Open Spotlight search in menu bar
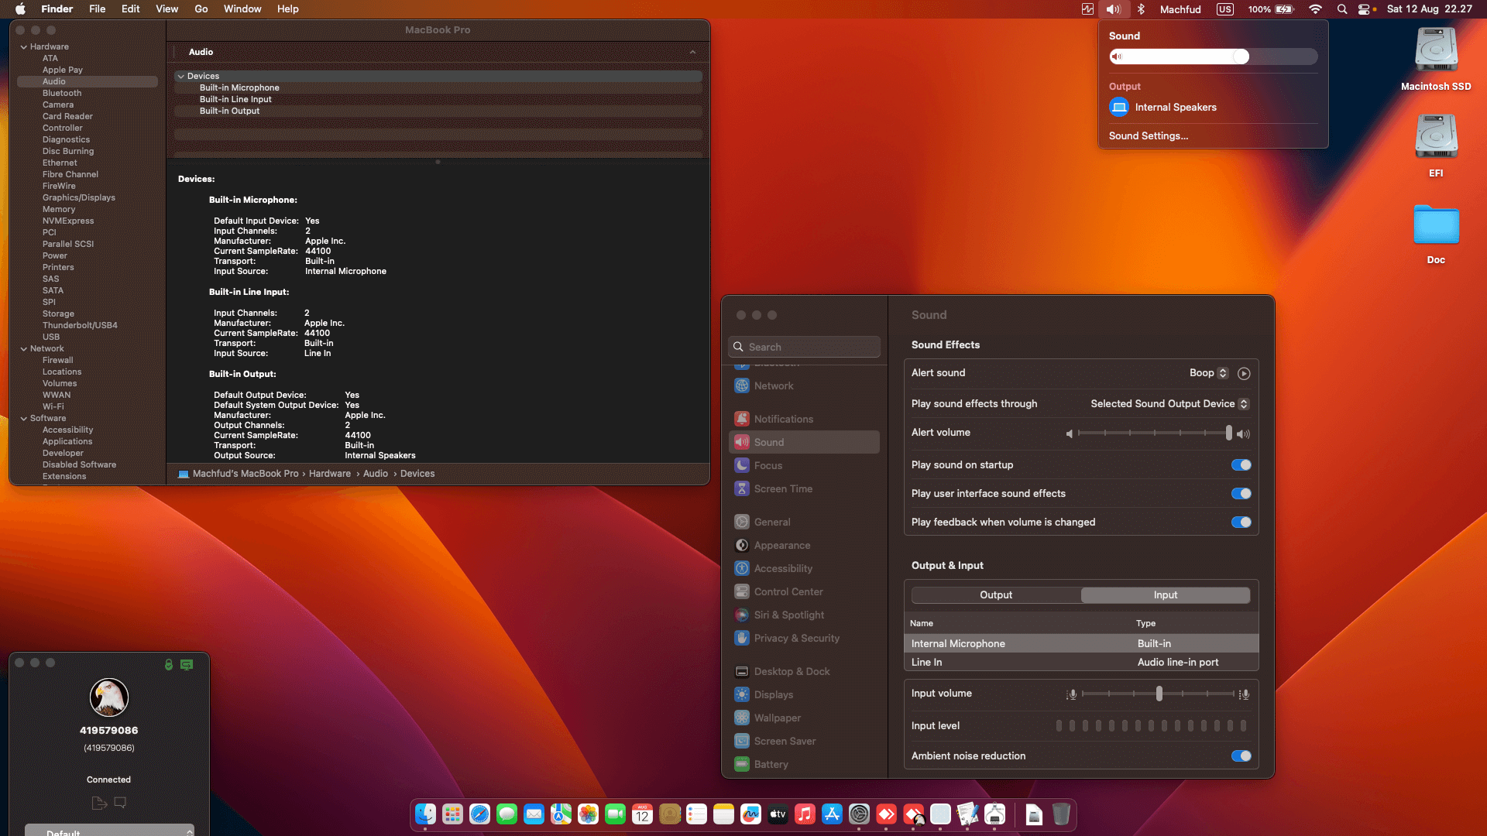The width and height of the screenshot is (1487, 836). click(1342, 9)
